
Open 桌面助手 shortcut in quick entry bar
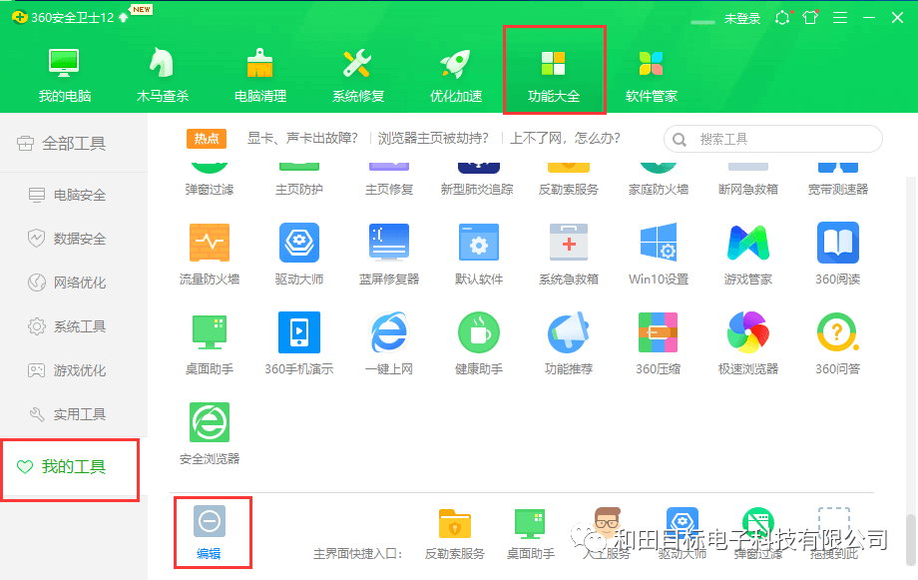click(531, 534)
